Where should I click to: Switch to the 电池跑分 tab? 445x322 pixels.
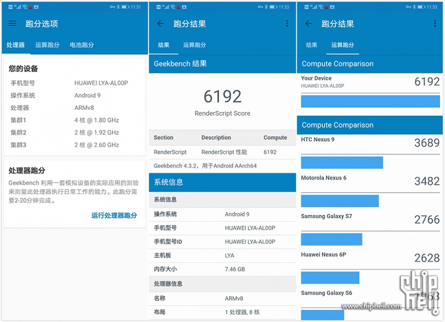point(82,45)
